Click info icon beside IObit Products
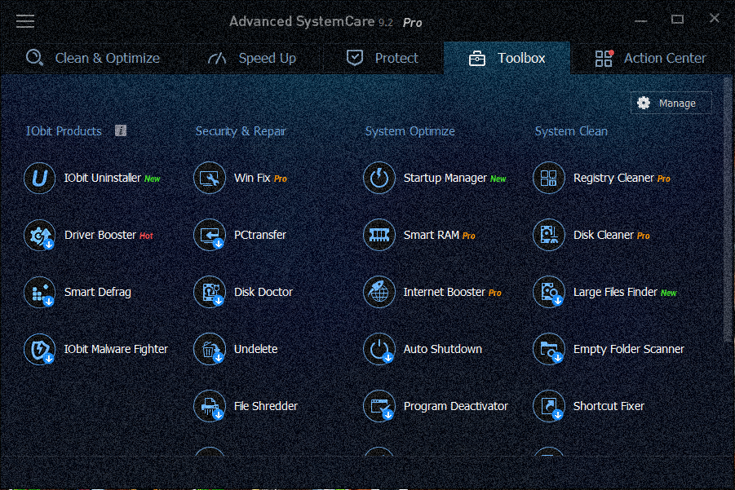This screenshot has width=735, height=490. click(121, 130)
